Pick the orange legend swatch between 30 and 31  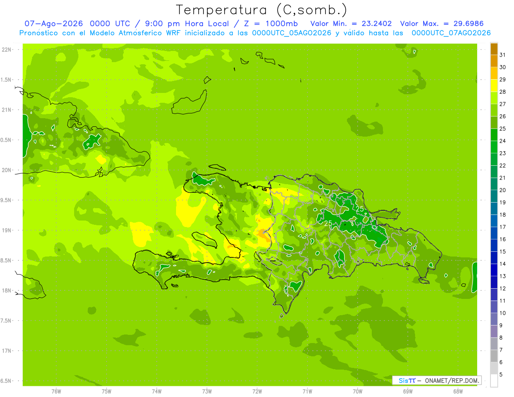click(x=494, y=61)
